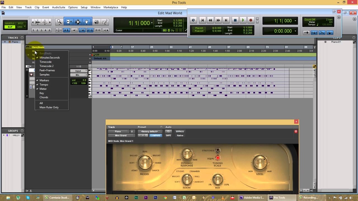Enable Shuffle edit mode
Viewport: 358px width, 201px height.
10,23
